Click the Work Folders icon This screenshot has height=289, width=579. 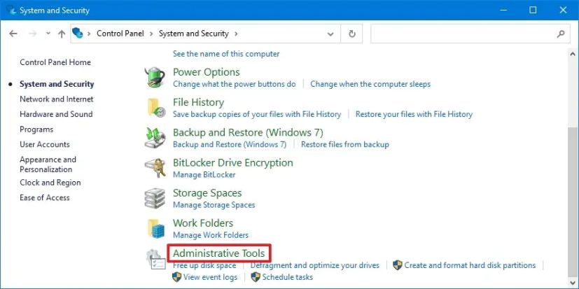coord(155,227)
